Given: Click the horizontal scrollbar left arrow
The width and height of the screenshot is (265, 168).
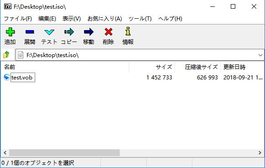Looking at the screenshot, I should point(5,153).
